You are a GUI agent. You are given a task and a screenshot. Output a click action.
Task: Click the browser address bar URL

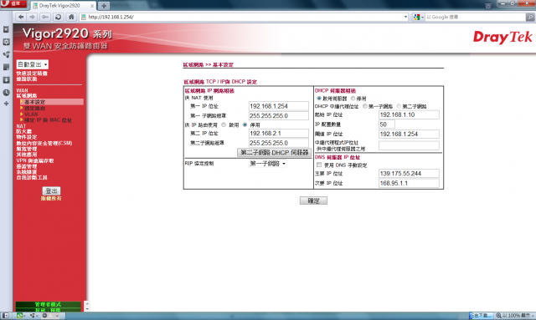(x=244, y=17)
